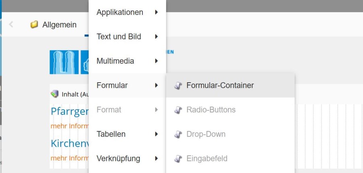Expand the Tabellen submenu arrow
This screenshot has width=363, height=173.
(x=156, y=134)
